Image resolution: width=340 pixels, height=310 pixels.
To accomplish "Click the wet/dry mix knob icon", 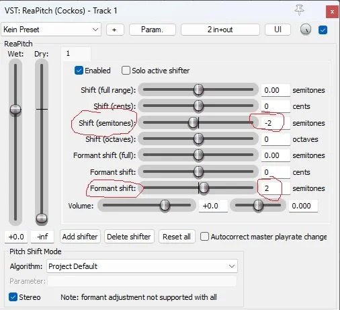I will pyautogui.click(x=306, y=30).
